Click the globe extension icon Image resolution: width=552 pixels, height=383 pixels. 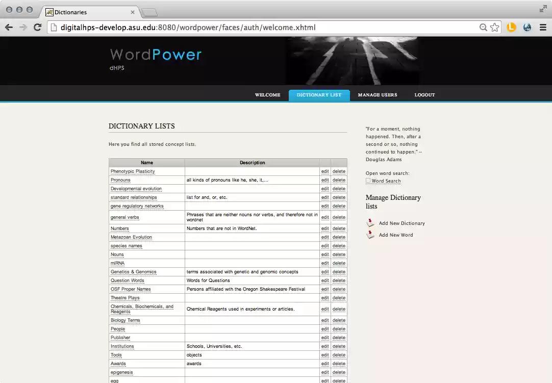[x=527, y=27]
